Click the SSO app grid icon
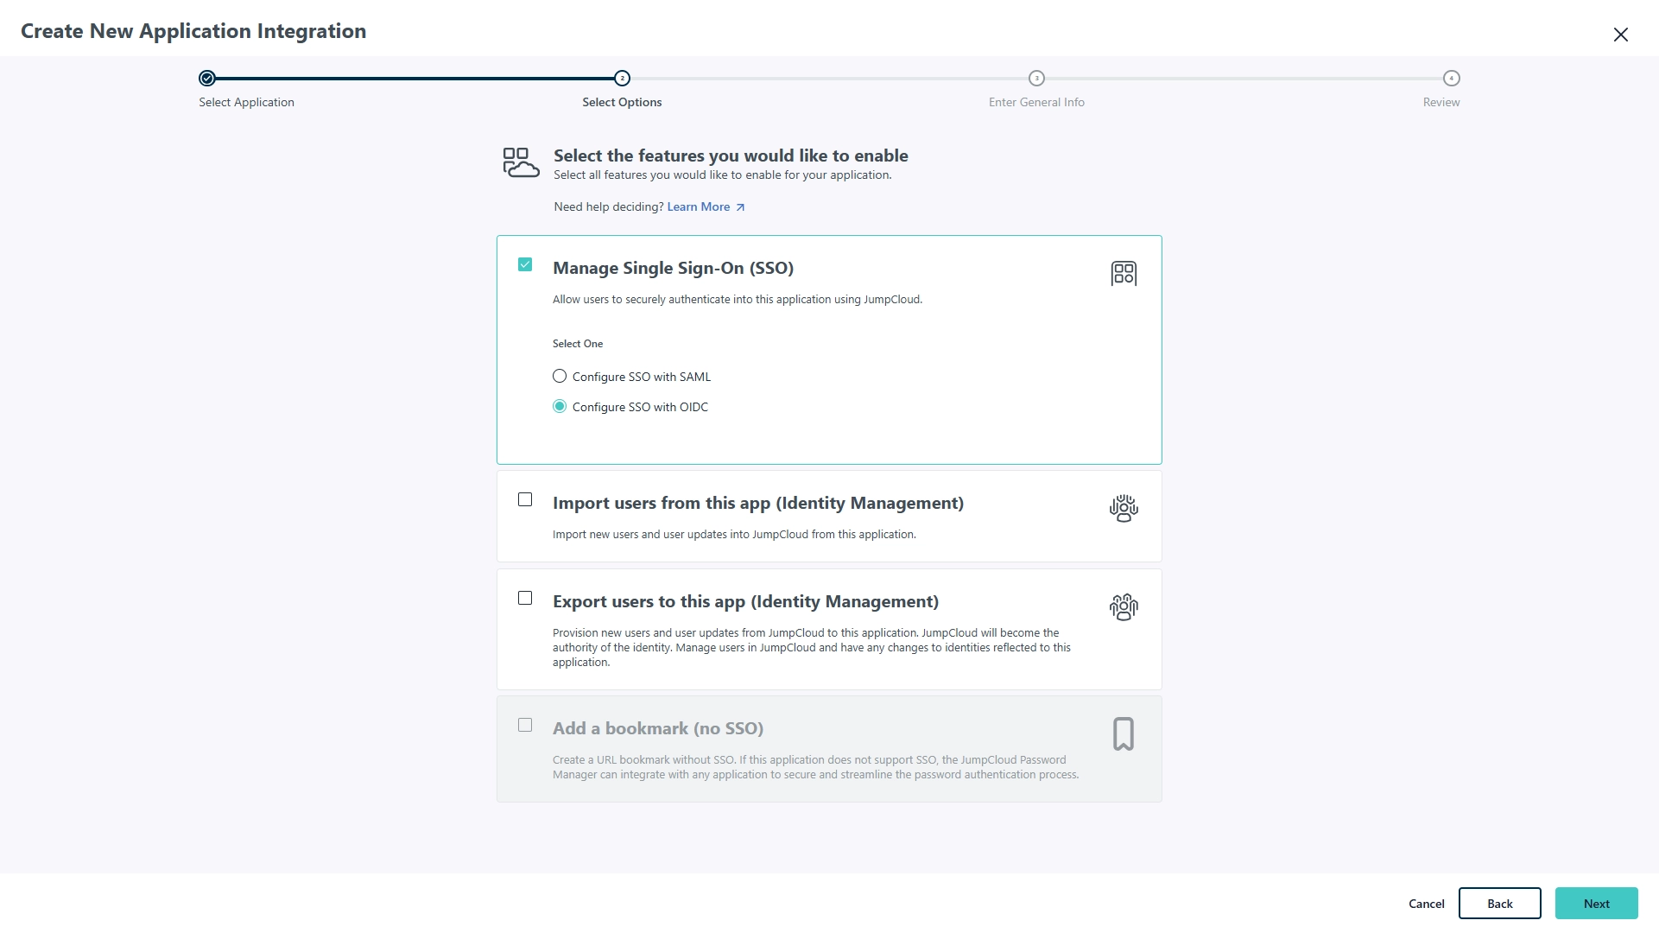 1123,274
